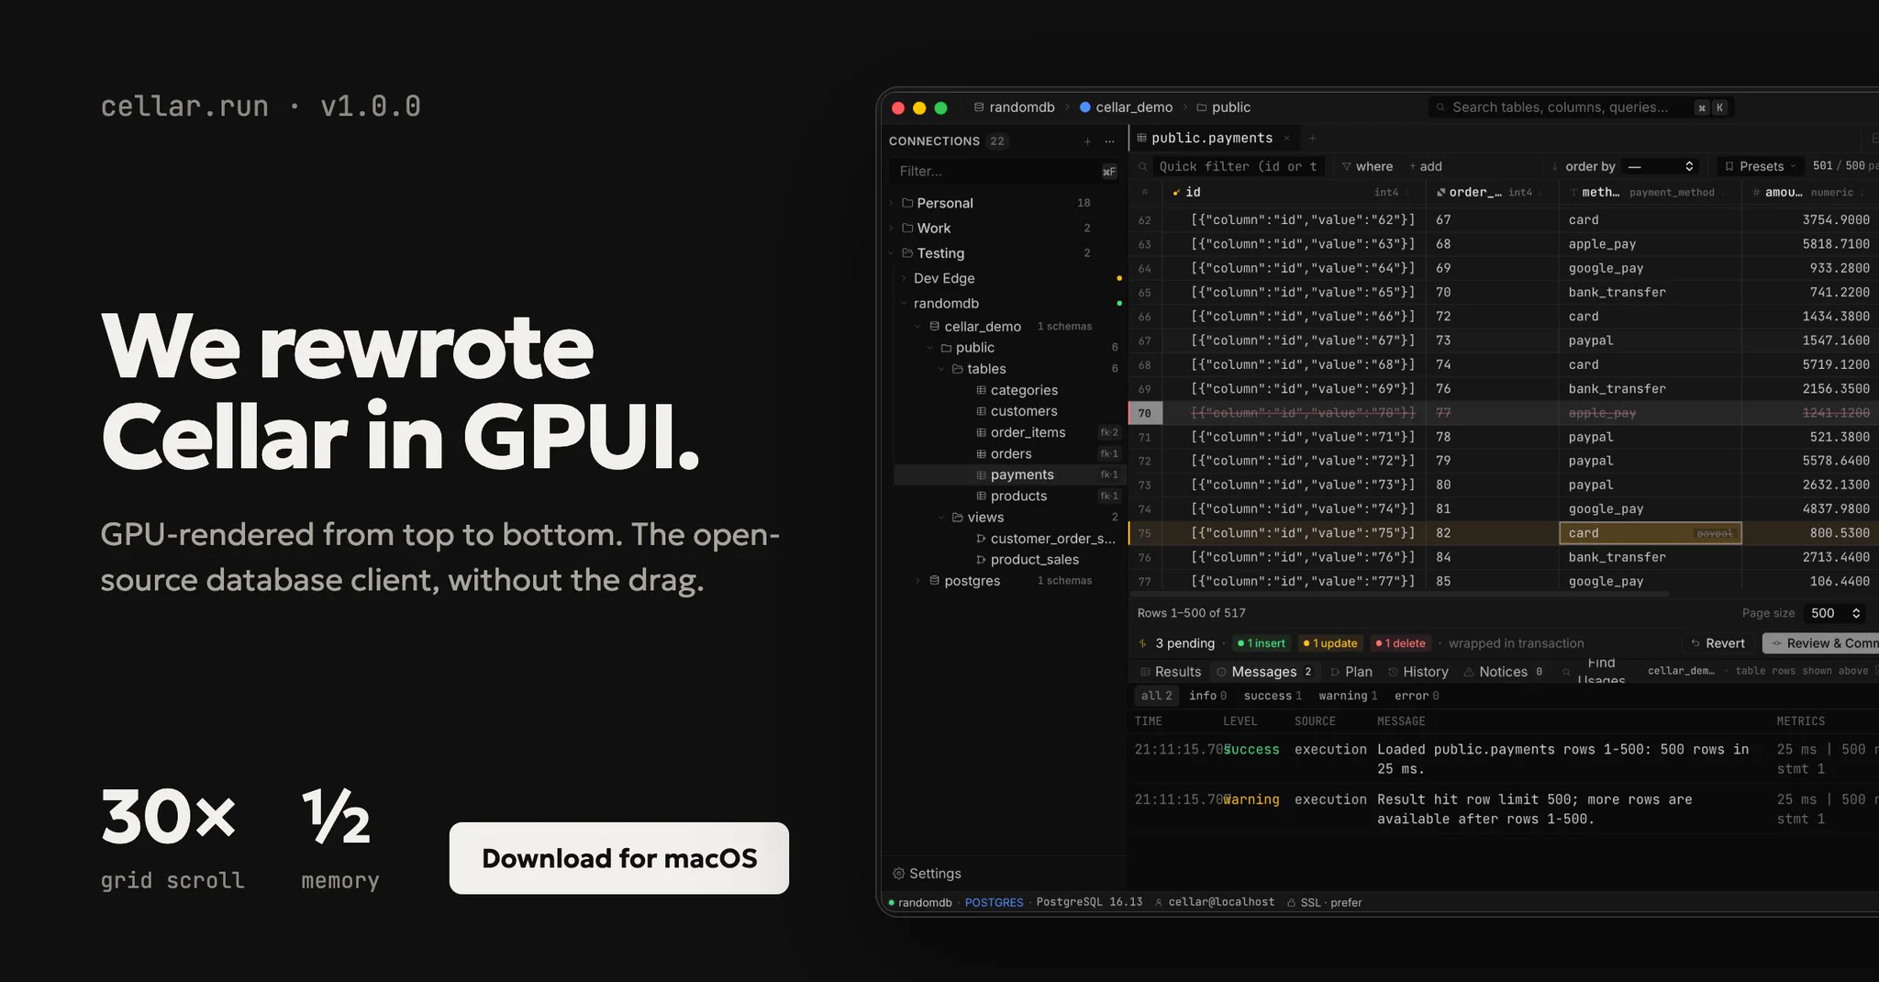Collapse the randomdb connection chevron
Image resolution: width=1879 pixels, height=982 pixels.
904,303
